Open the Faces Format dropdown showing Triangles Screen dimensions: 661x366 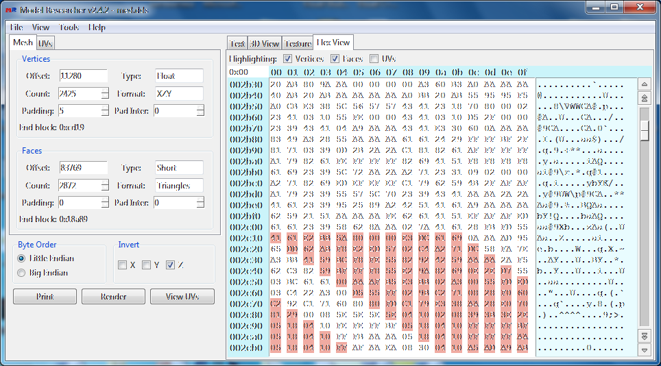click(x=178, y=186)
